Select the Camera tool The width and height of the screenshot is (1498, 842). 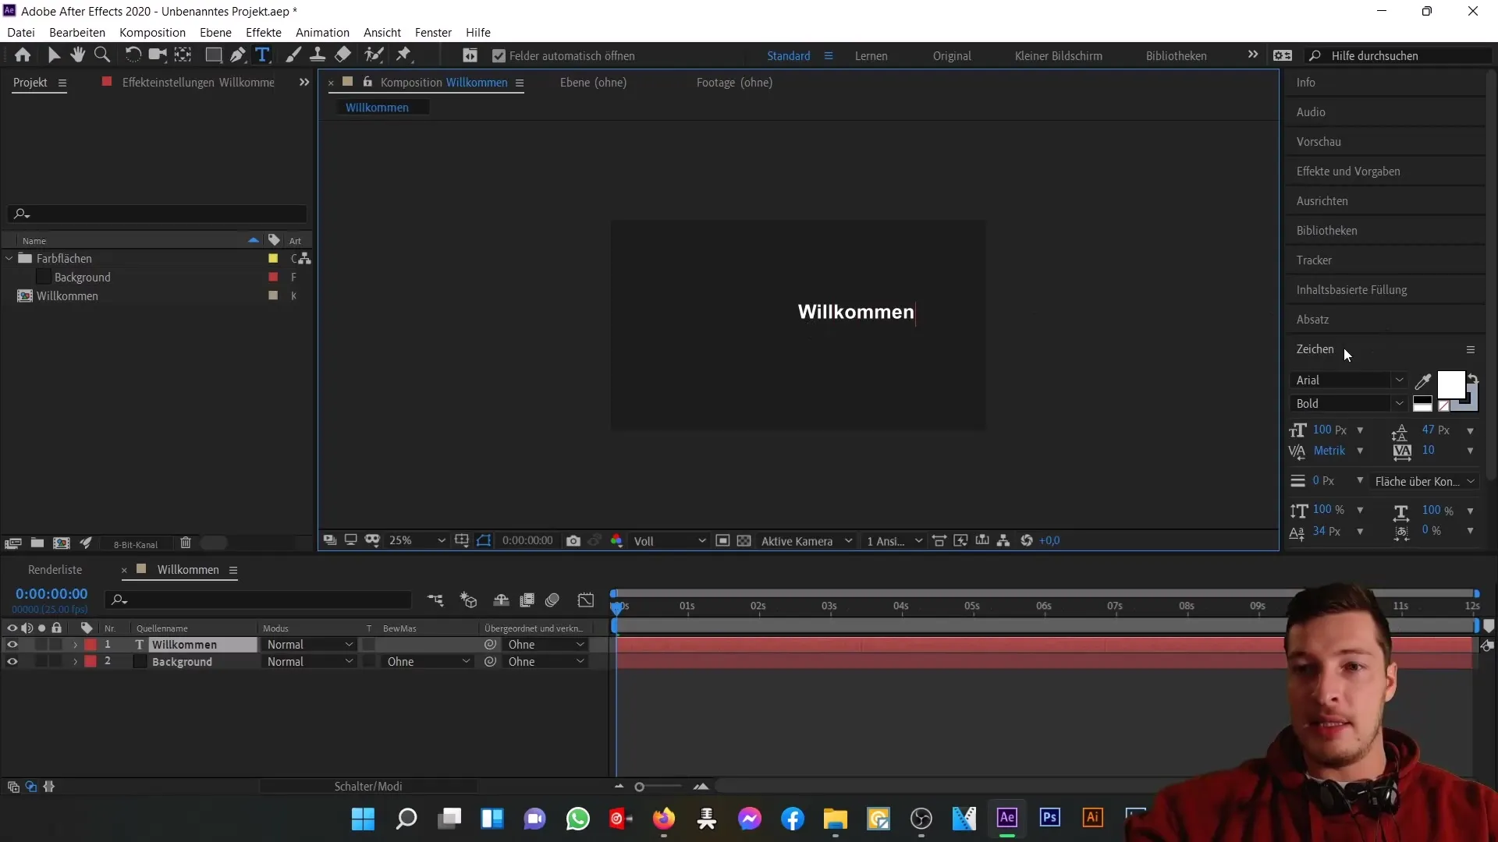158,55
